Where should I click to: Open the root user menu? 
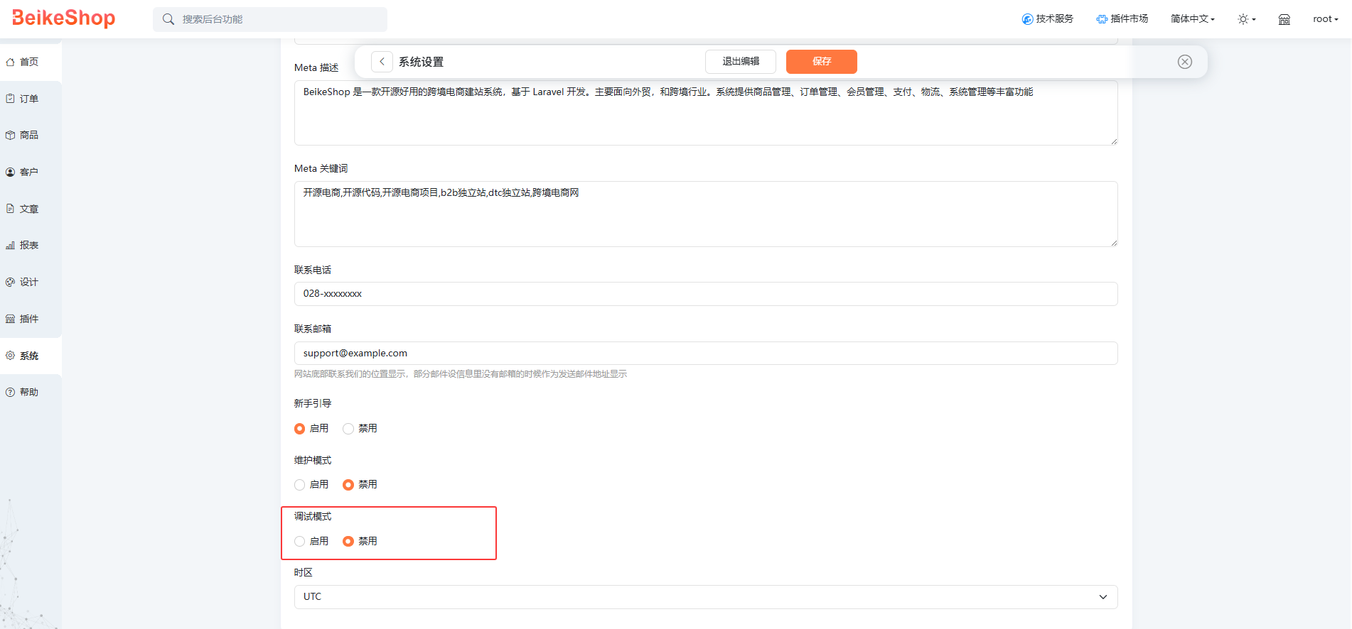(x=1325, y=19)
